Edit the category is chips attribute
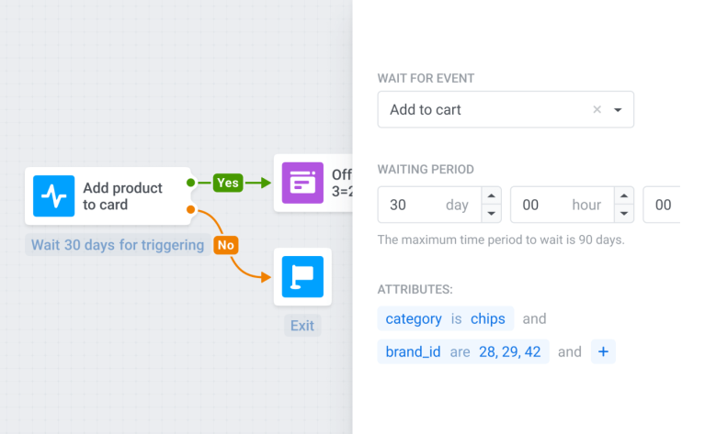 (445, 318)
